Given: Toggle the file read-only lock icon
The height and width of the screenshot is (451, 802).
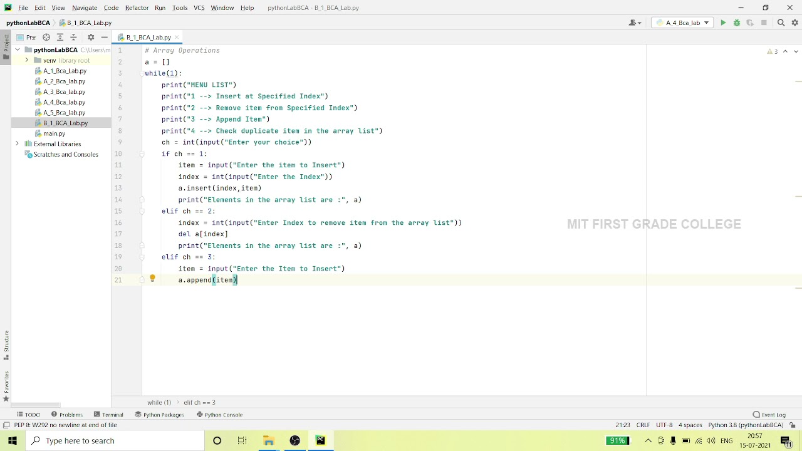Looking at the screenshot, I should (x=793, y=425).
